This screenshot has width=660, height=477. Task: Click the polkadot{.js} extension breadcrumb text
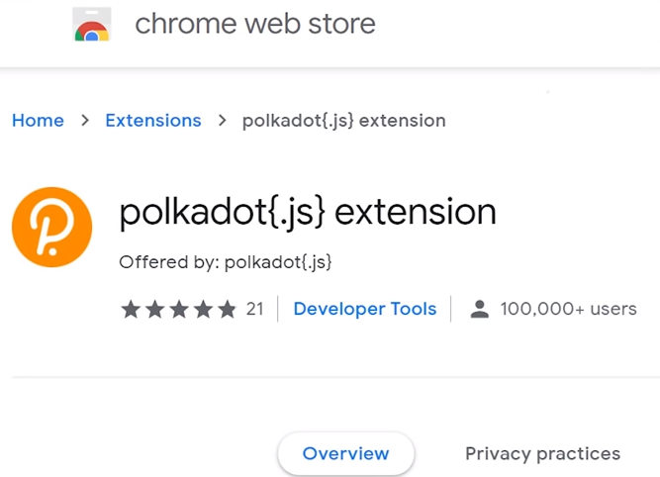coord(344,121)
